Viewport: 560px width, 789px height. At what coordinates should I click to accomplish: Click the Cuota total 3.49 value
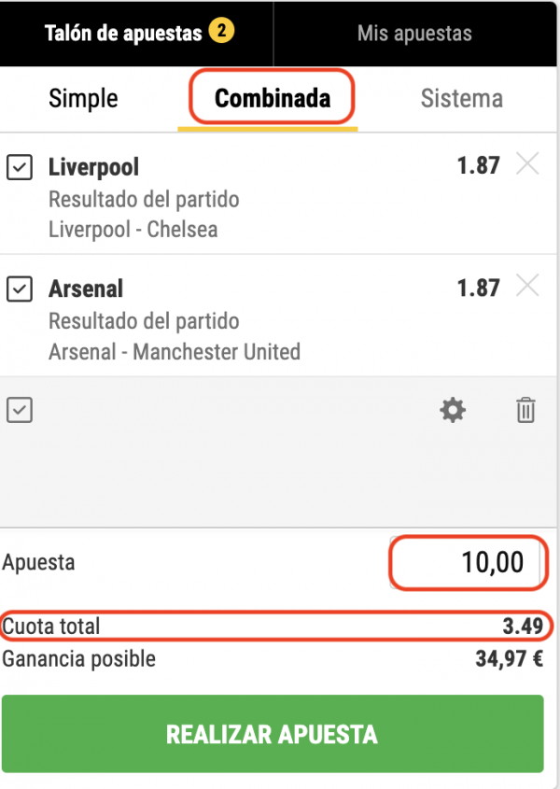523,627
